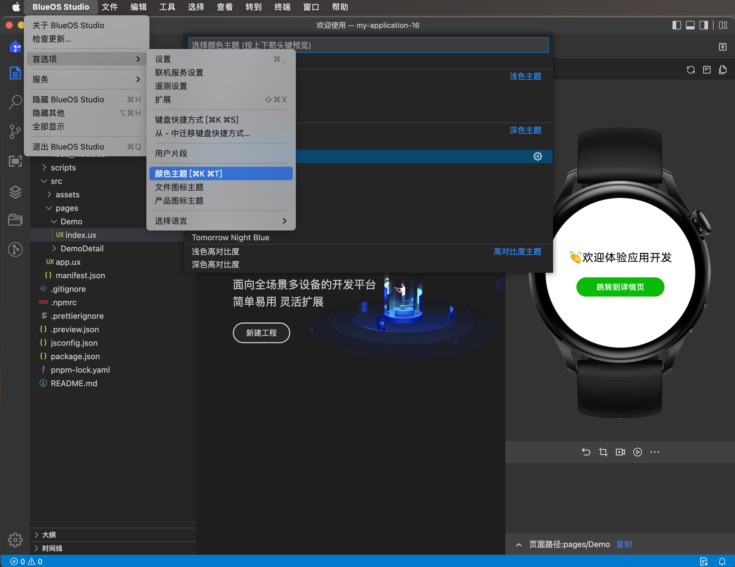Toggle secondary side bar layout button

(703, 25)
